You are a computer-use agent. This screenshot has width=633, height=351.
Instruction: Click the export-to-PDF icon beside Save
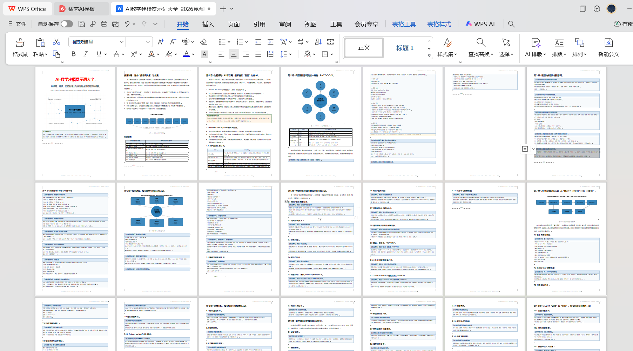(x=93, y=24)
